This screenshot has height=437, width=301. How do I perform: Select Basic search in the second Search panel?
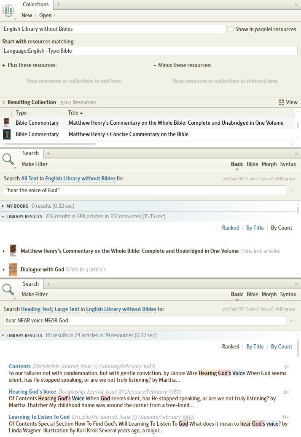(237, 294)
